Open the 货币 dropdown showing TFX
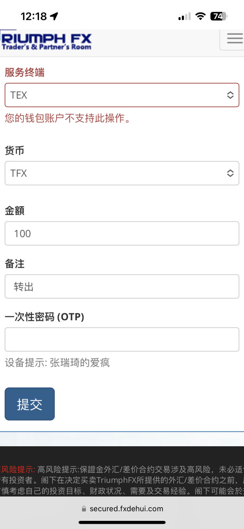The image size is (244, 529). coord(122,173)
